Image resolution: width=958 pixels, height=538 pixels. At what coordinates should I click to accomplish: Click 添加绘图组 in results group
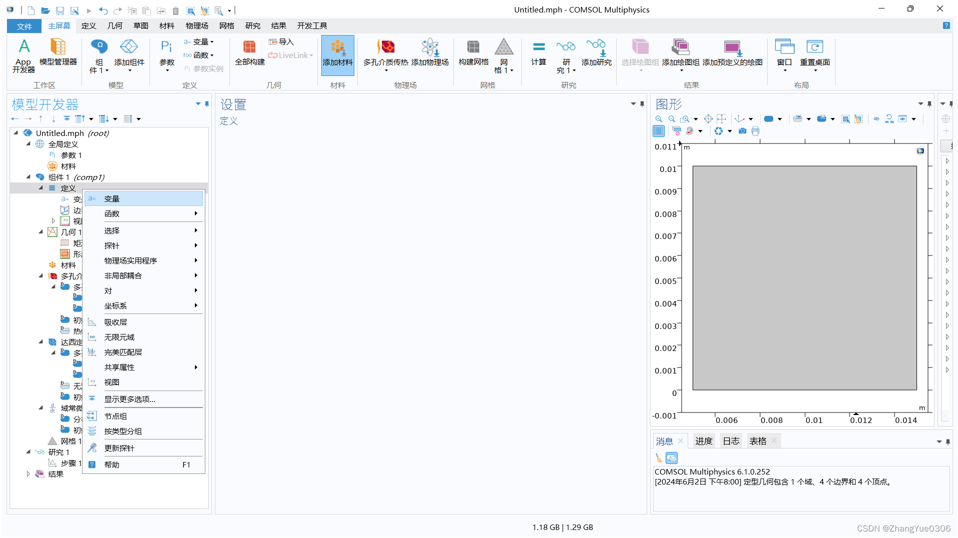point(681,54)
